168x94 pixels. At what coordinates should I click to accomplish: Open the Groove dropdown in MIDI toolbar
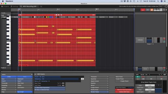coord(113,17)
